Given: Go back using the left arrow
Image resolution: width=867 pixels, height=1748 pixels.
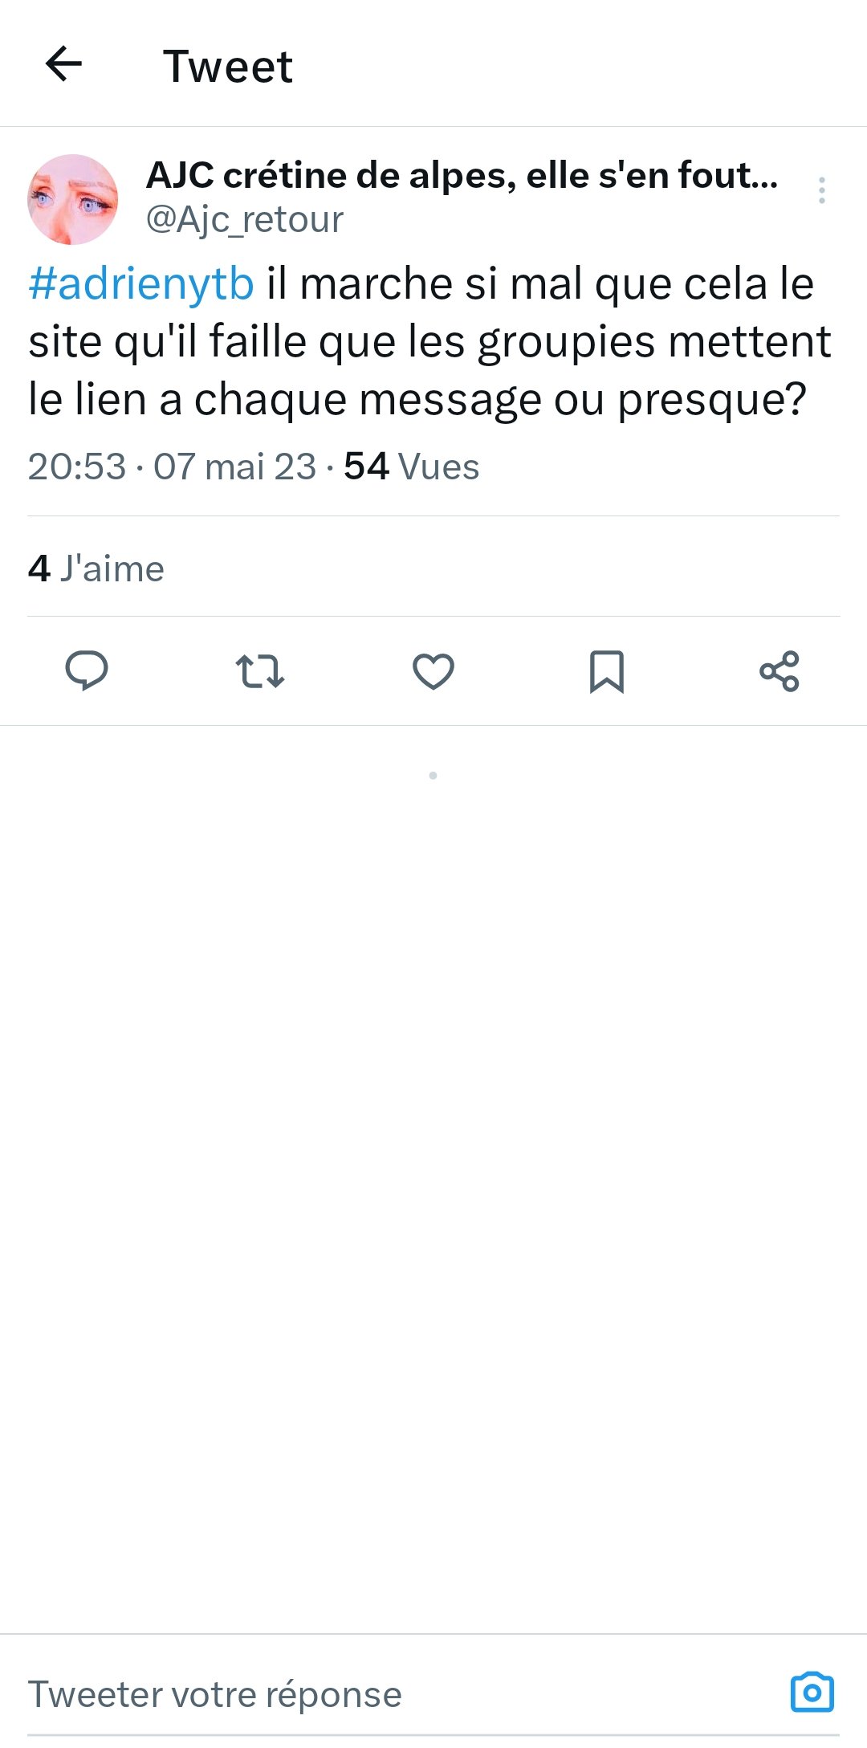Looking at the screenshot, I should point(63,64).
